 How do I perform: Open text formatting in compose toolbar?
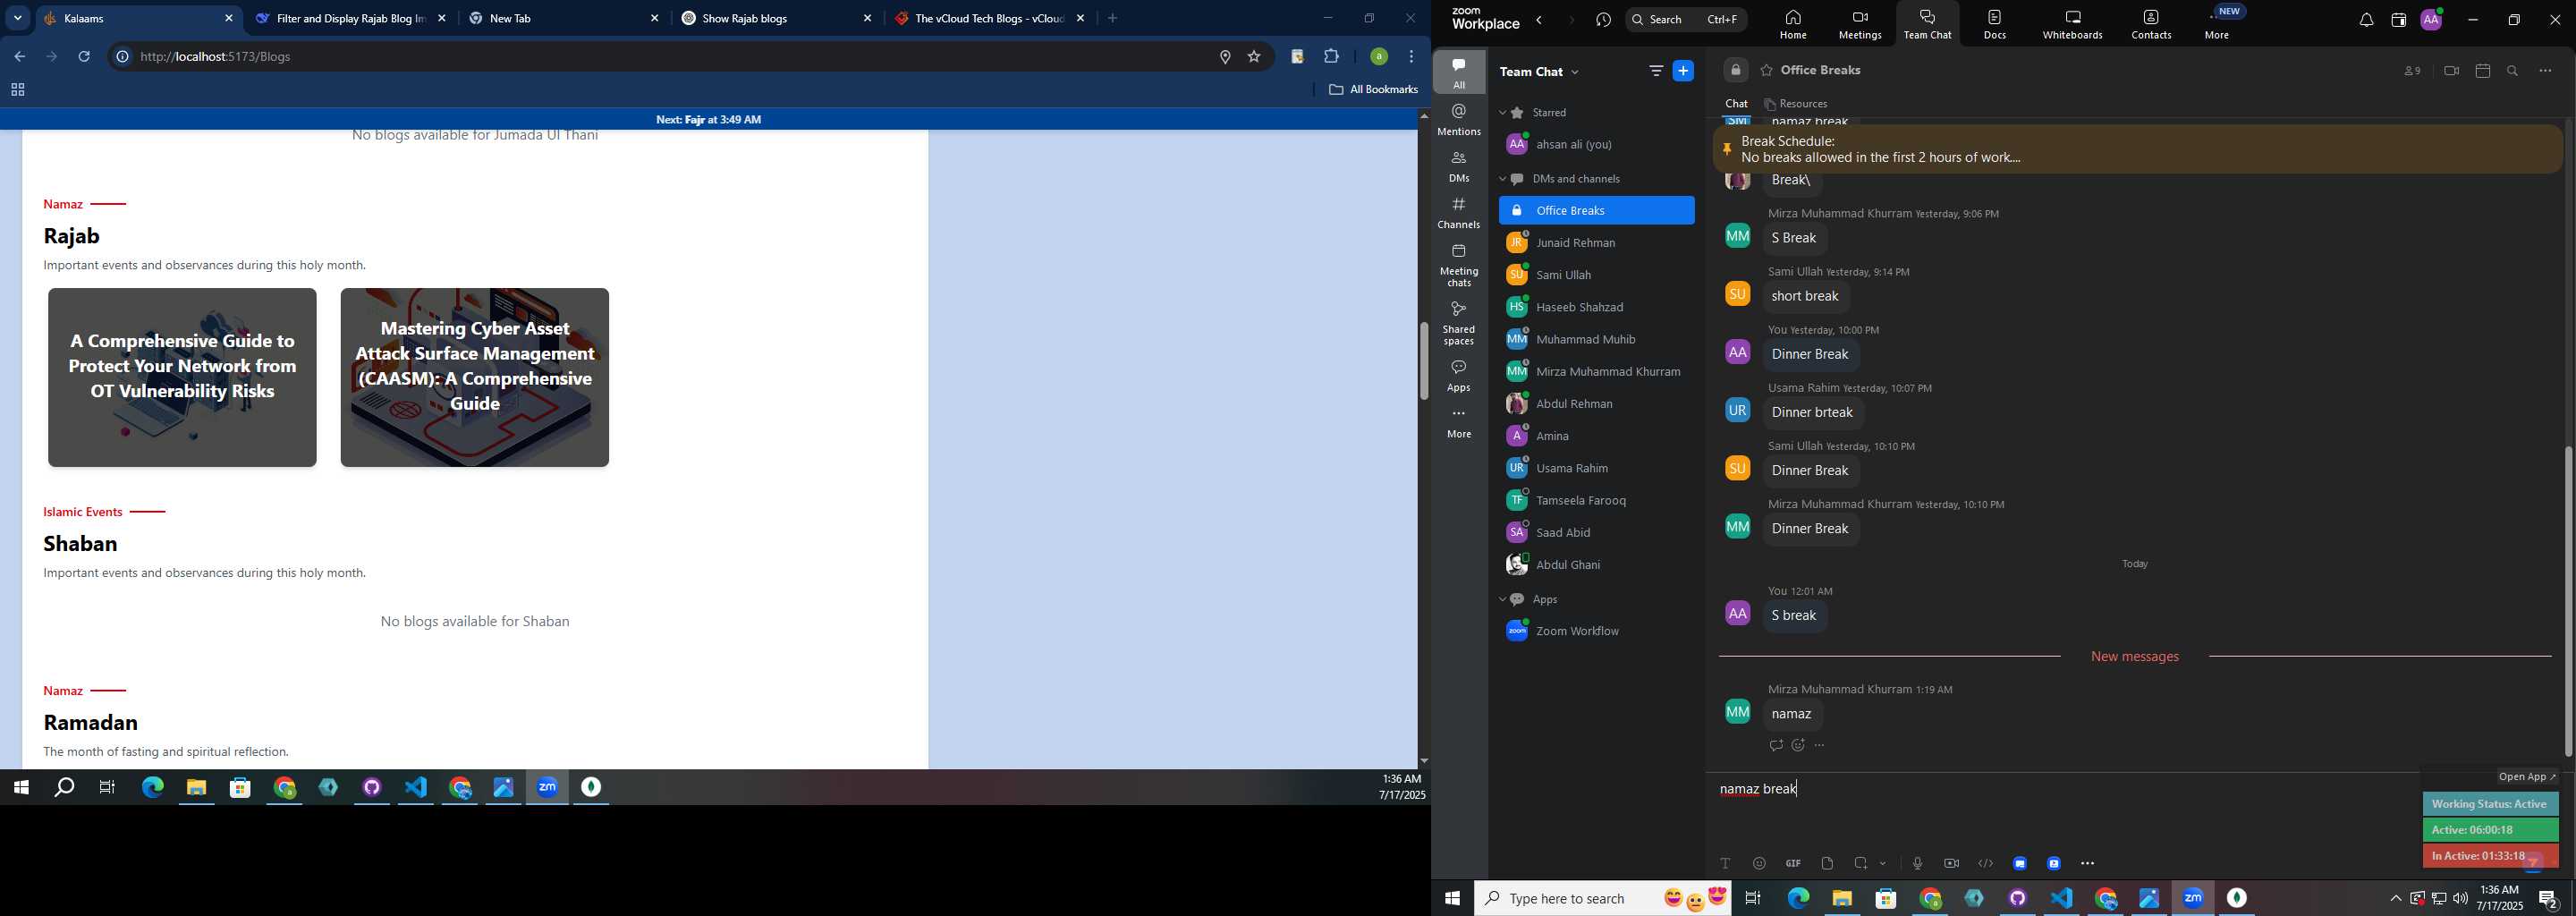click(1725, 863)
